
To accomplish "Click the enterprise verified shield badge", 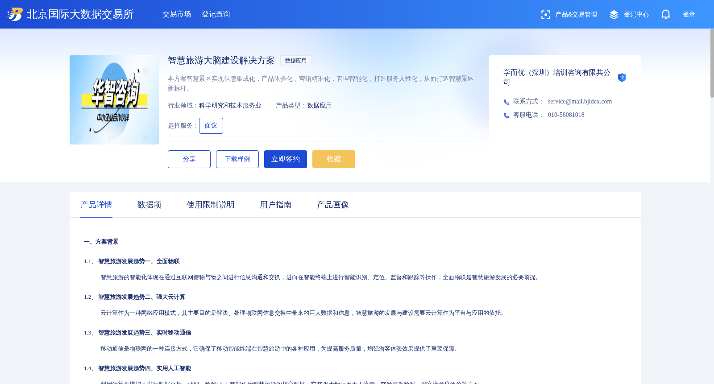I will pos(622,78).
